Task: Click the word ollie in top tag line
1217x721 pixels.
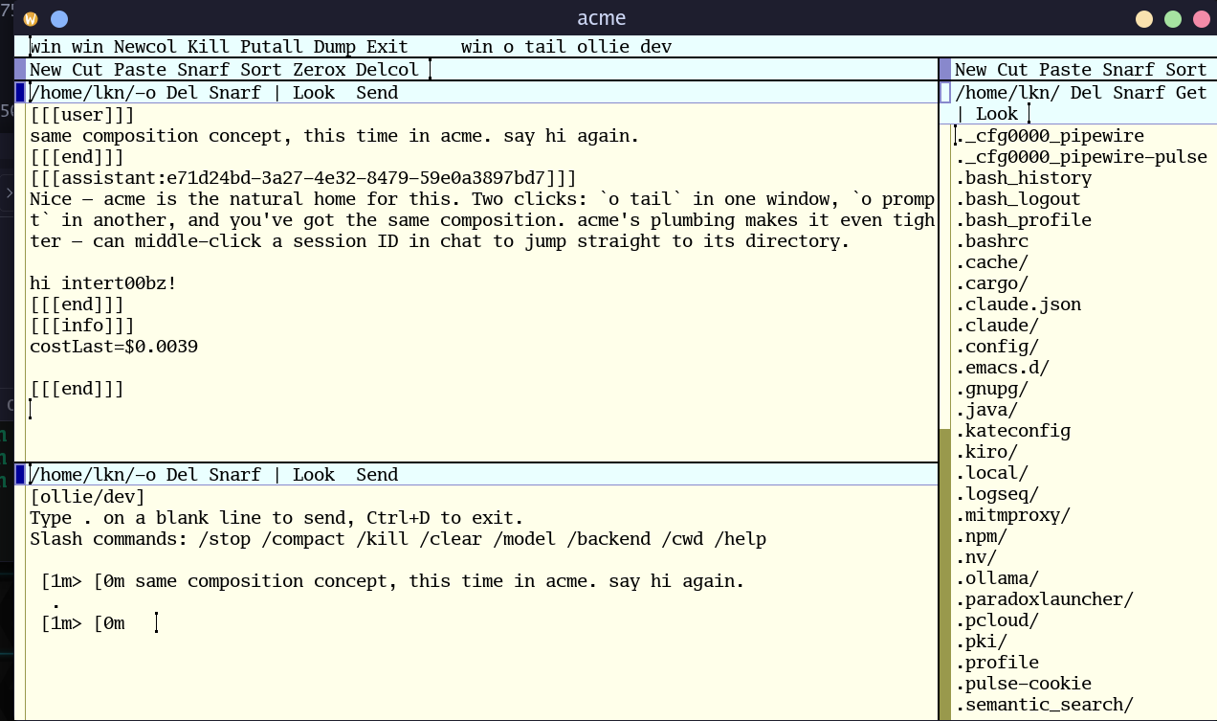Action: (x=603, y=47)
